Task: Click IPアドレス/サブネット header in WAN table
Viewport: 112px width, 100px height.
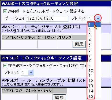Action: click(x=19, y=37)
